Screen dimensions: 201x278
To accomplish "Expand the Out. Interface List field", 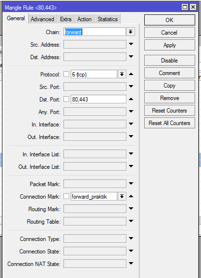I will (131, 166).
